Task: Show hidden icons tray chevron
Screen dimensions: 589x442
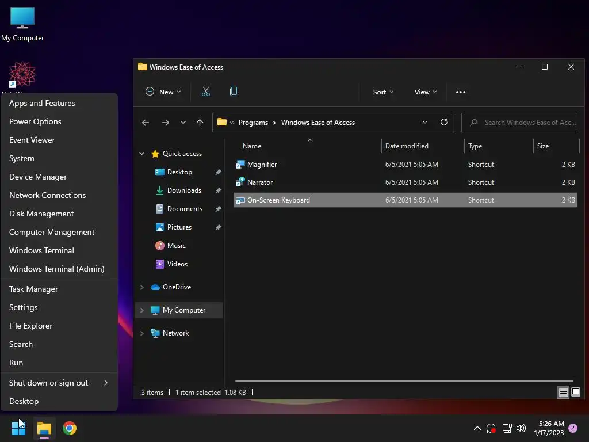Action: pyautogui.click(x=477, y=428)
